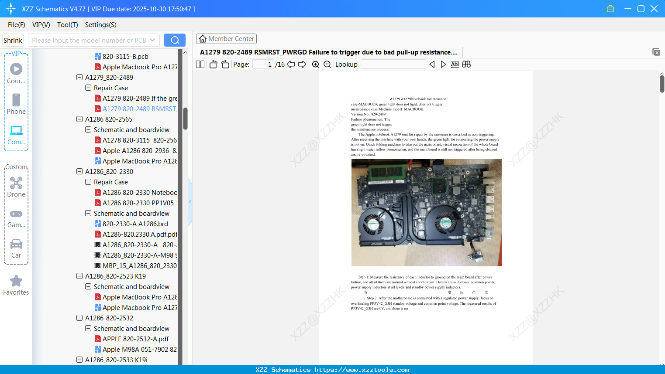
Task: Collapse the A1279_820-2489 tree node
Action: point(79,78)
